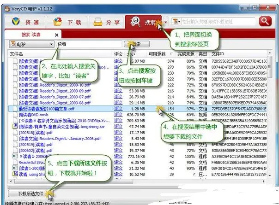Select file [200602][读者].pdf
Viewport: 279px width, 205px height.
tap(36, 151)
